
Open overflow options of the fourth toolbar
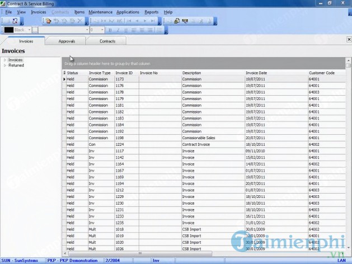215,21
